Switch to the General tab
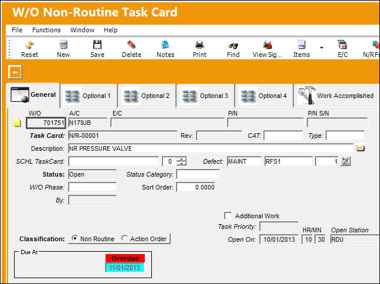380x284 pixels. pos(33,95)
